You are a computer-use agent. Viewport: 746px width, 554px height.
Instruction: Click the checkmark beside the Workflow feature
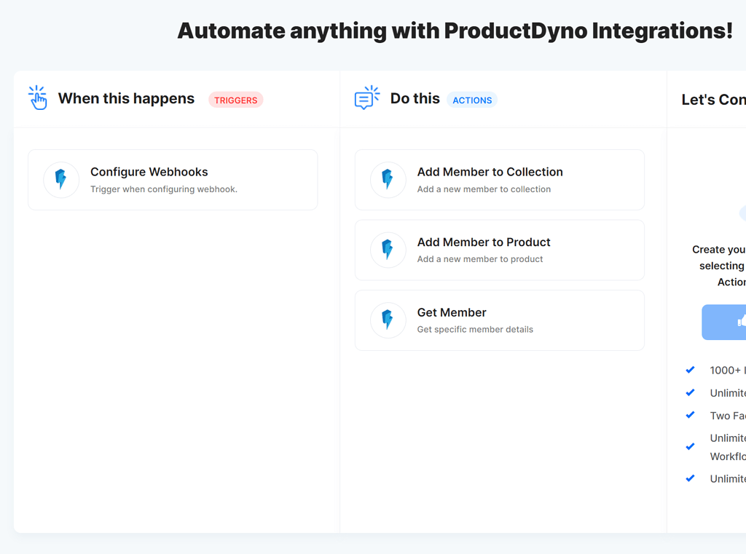pos(690,446)
